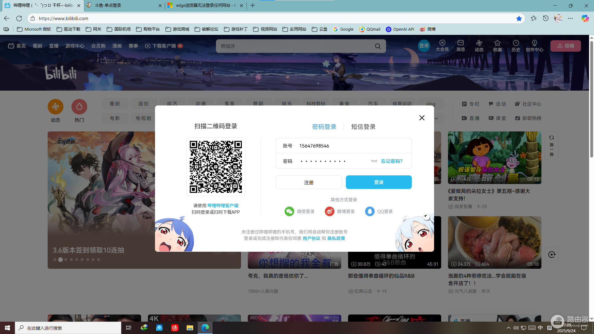Image resolution: width=594 pixels, height=334 pixels.
Task: Open the 哔哩哔哩客户端 link
Action: point(223,206)
